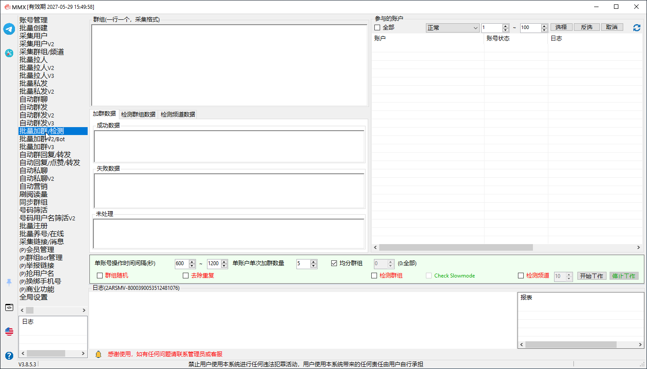
Task: Open 自动营销 menu item
Action: [33, 186]
